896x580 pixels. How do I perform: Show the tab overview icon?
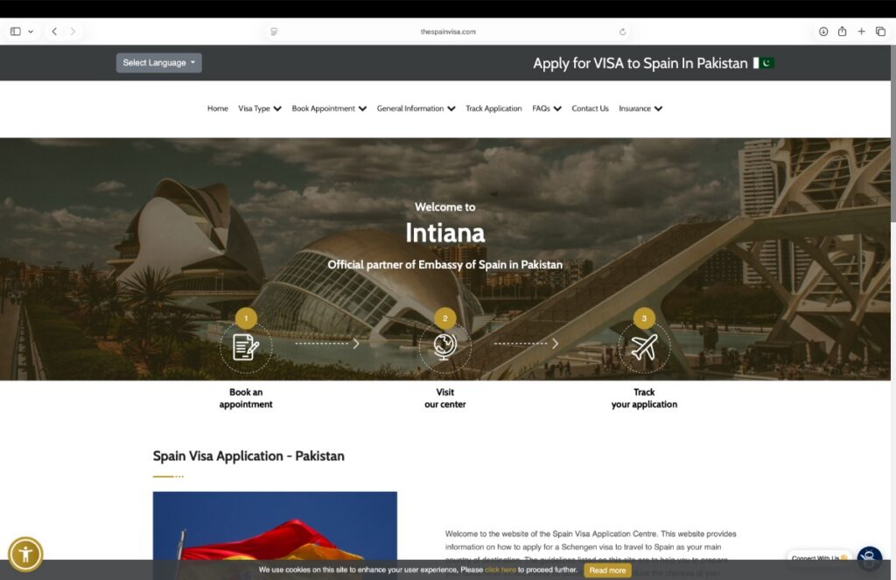tap(880, 31)
